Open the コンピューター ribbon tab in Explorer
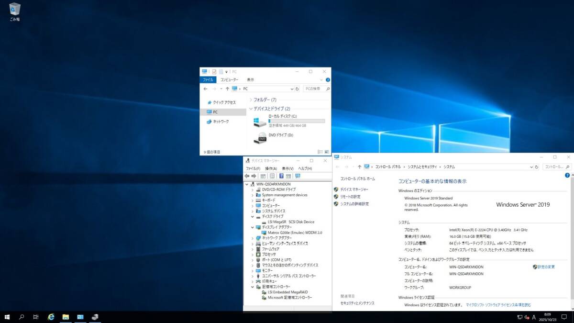574x323 pixels. pos(229,80)
